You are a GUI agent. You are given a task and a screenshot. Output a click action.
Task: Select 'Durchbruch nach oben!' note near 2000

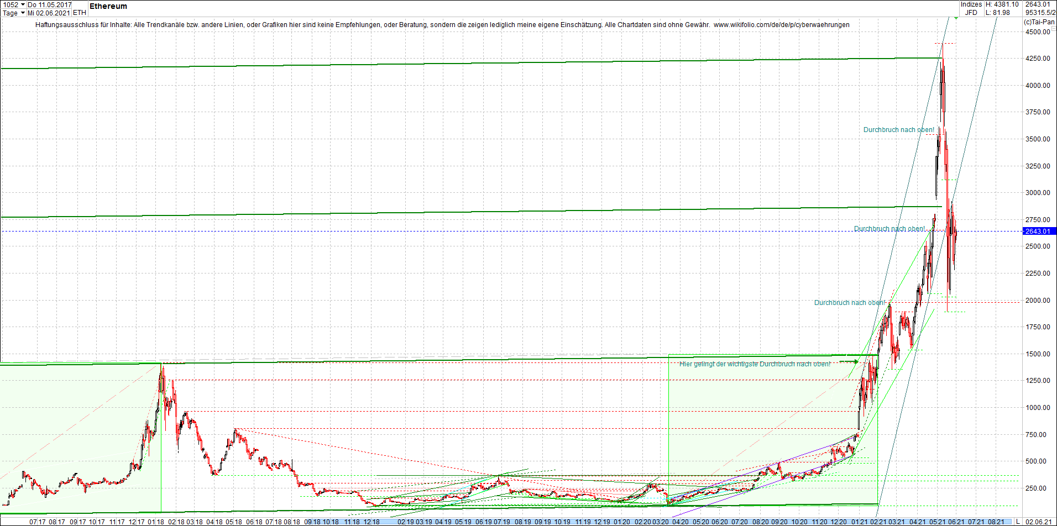click(x=850, y=303)
